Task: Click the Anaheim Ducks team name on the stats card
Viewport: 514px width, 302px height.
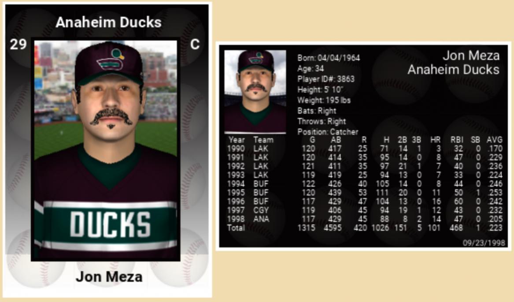Action: tap(453, 70)
